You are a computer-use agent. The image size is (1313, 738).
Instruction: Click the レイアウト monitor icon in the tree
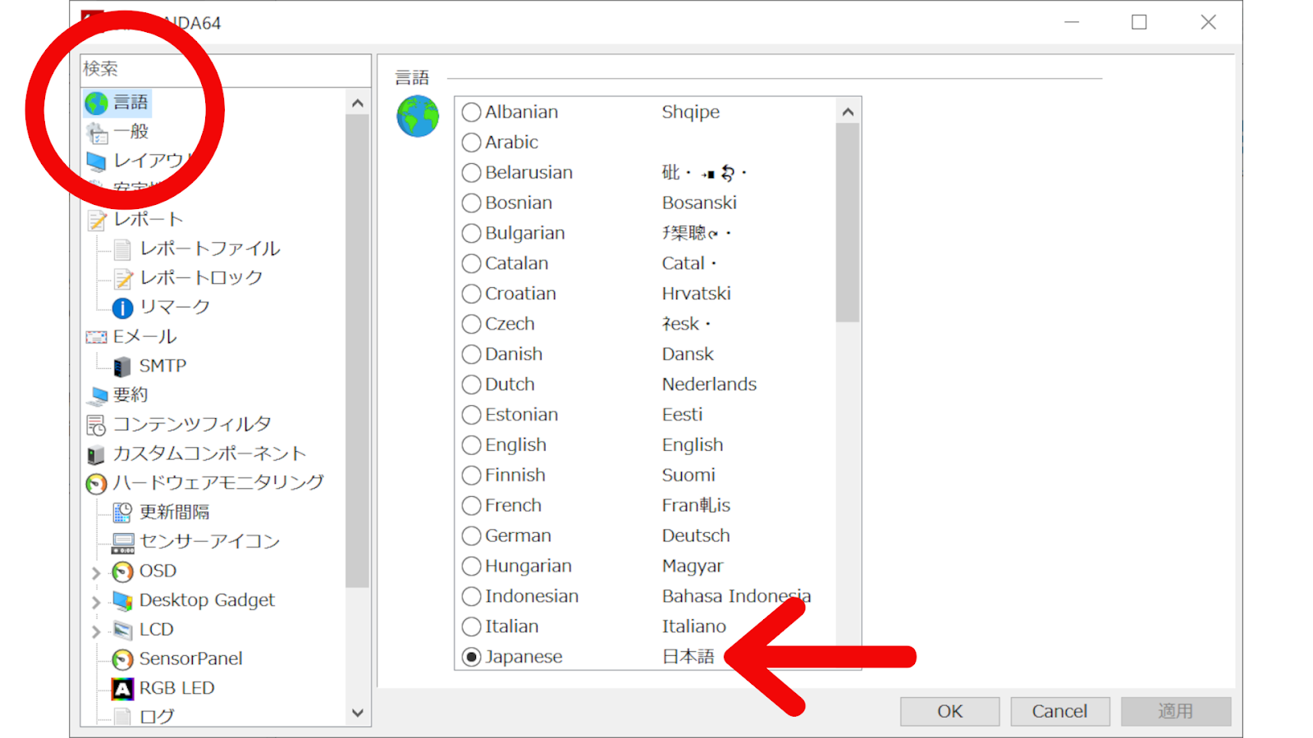pyautogui.click(x=97, y=162)
